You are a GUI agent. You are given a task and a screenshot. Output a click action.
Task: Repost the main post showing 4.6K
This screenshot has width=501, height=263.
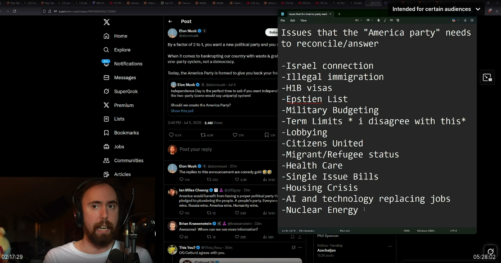(207, 135)
